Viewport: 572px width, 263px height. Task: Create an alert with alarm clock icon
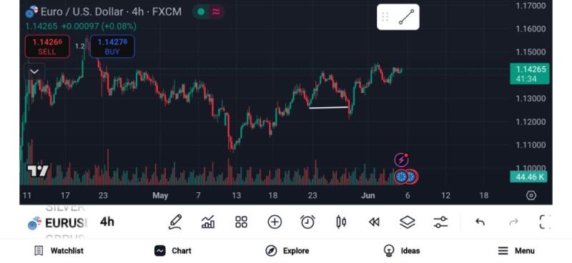pyautogui.click(x=307, y=222)
